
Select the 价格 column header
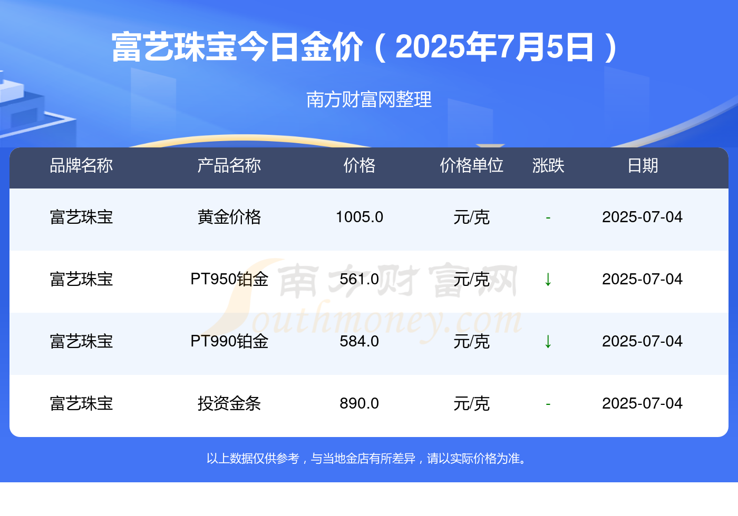[x=360, y=165]
